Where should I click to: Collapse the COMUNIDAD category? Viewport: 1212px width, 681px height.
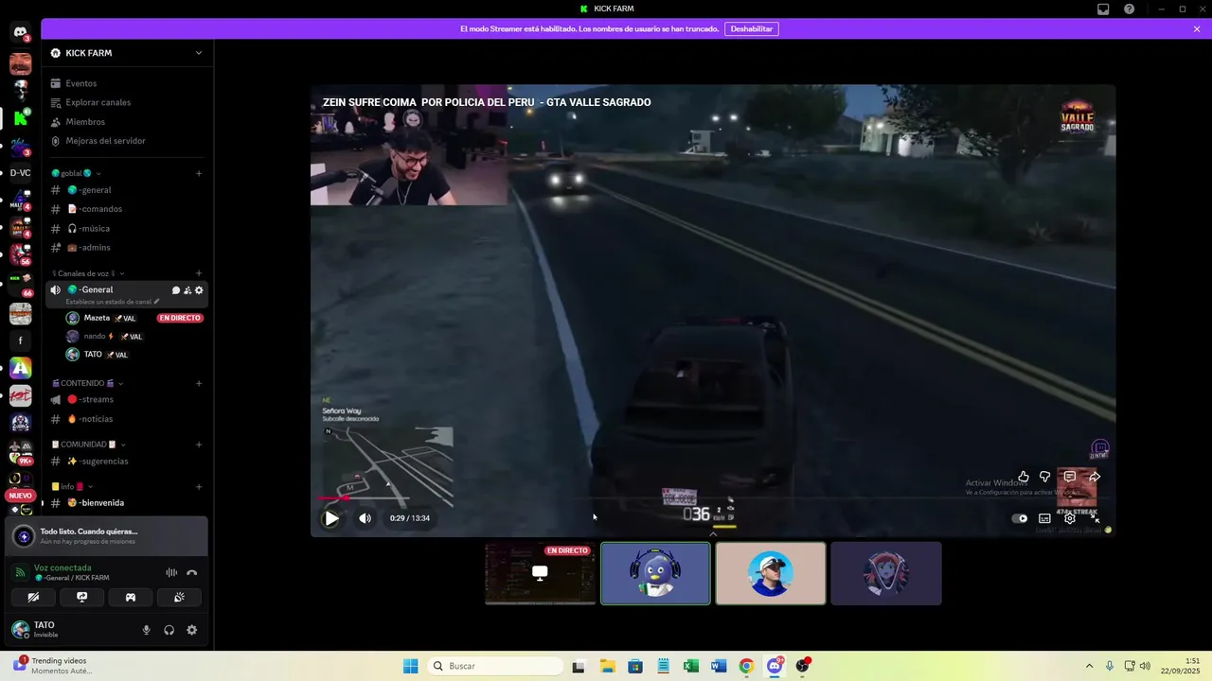88,445
